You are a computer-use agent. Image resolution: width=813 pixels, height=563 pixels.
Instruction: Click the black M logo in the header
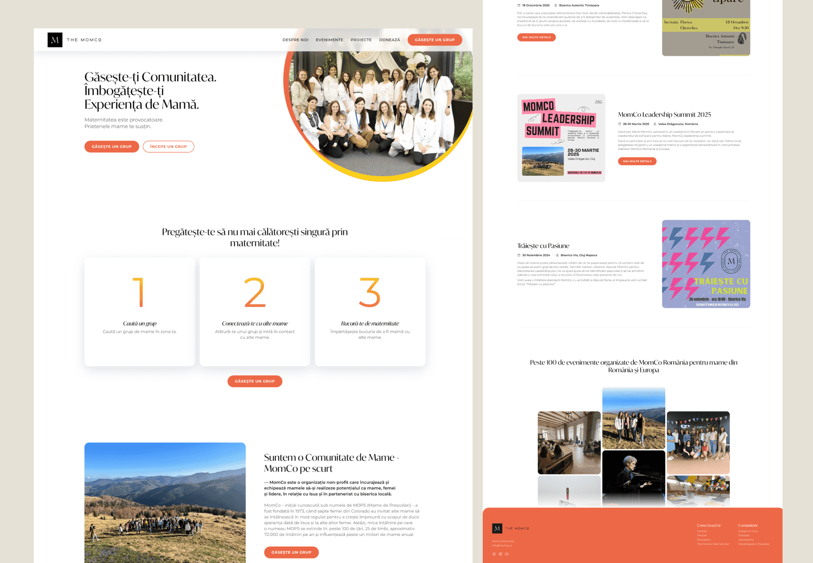click(55, 40)
